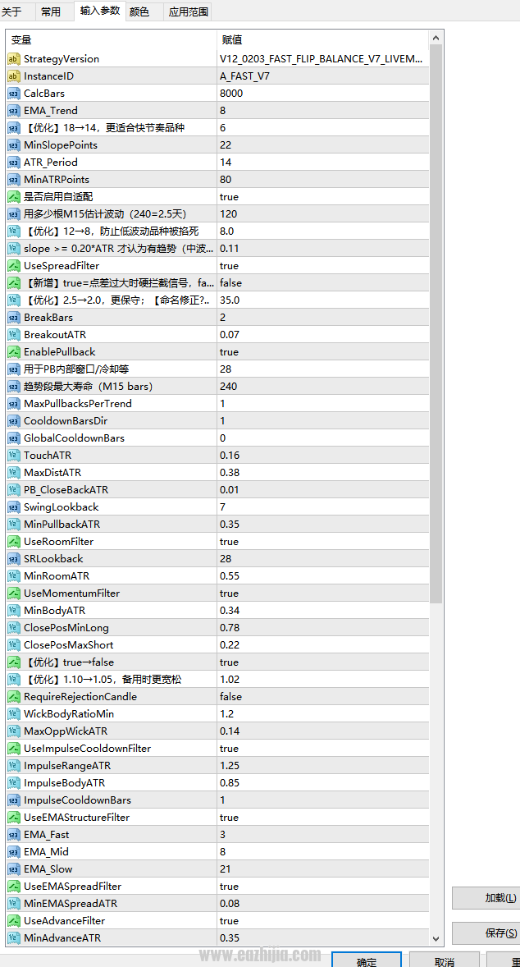Click the boolean icon beside RequireRejectionCandle
Image resolution: width=520 pixels, height=967 pixels.
pyautogui.click(x=14, y=698)
